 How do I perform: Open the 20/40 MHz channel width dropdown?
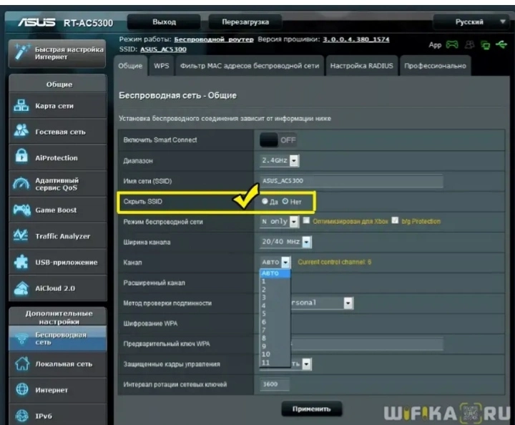coord(285,242)
